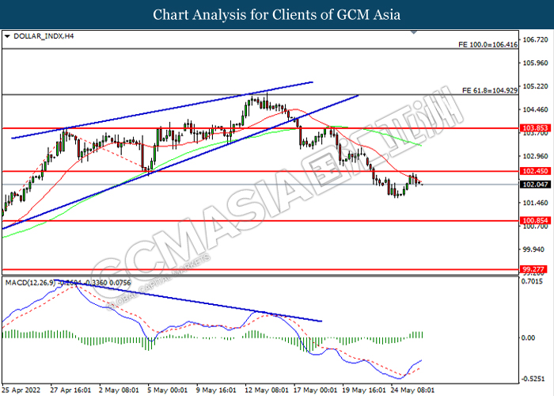Select the FE 61.8=104.929 level label
The height and width of the screenshot is (396, 554).
(490, 90)
